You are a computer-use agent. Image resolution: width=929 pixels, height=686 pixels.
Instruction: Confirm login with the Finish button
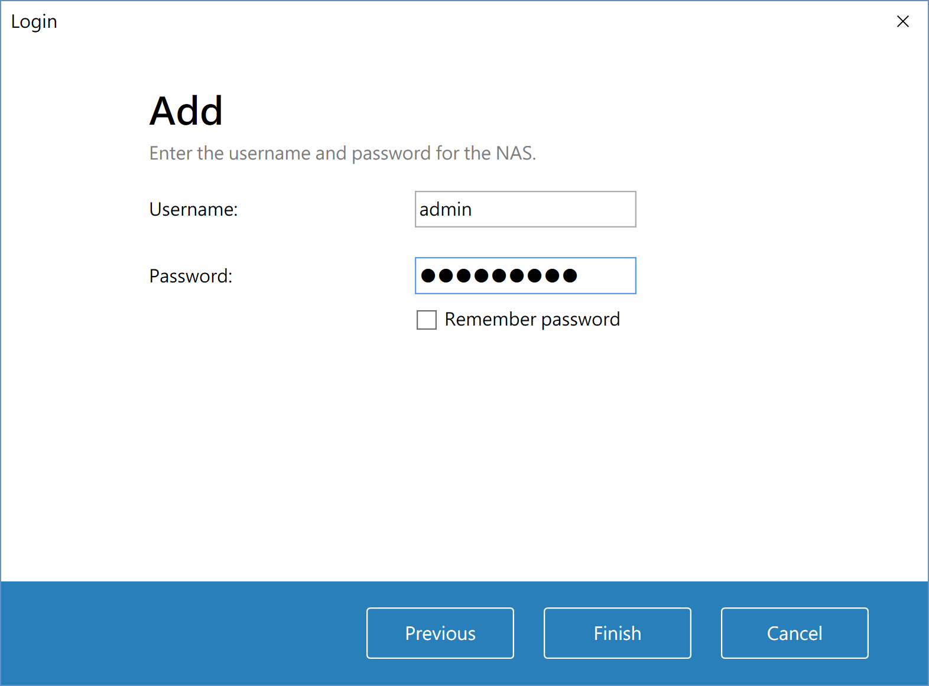[x=618, y=633]
